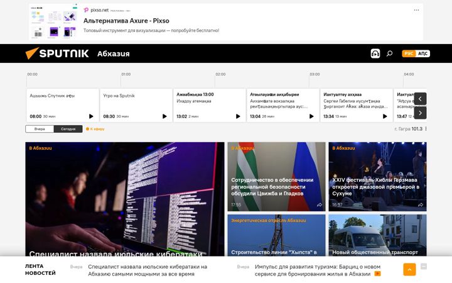
Task: Open radio frequency options three-dot menu
Action: 426,129
